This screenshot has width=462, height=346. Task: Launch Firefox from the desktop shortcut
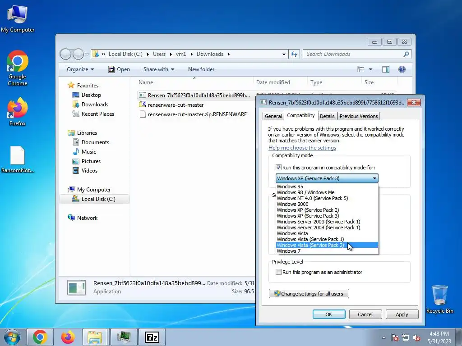(x=18, y=112)
